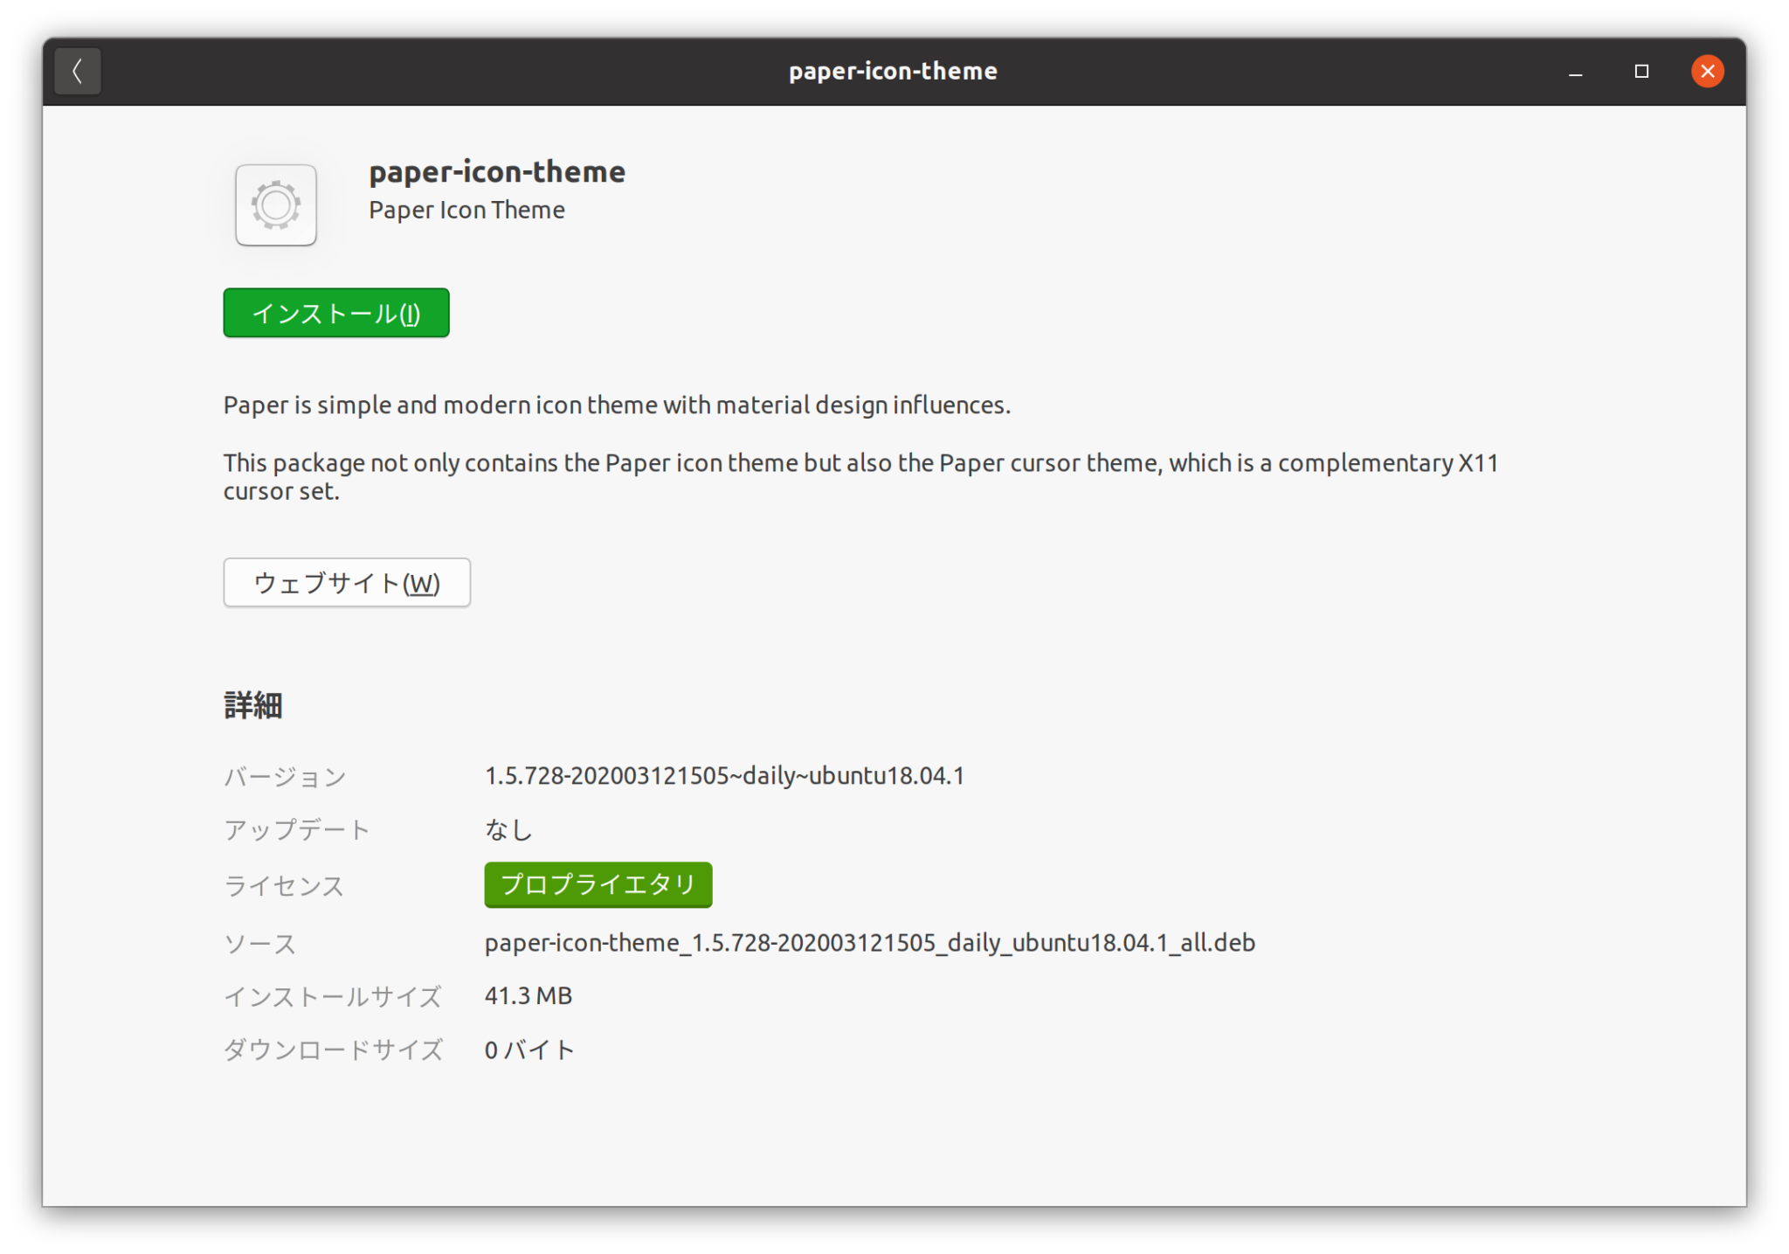
Task: Click the 41.3 MB install size value
Action: [528, 996]
